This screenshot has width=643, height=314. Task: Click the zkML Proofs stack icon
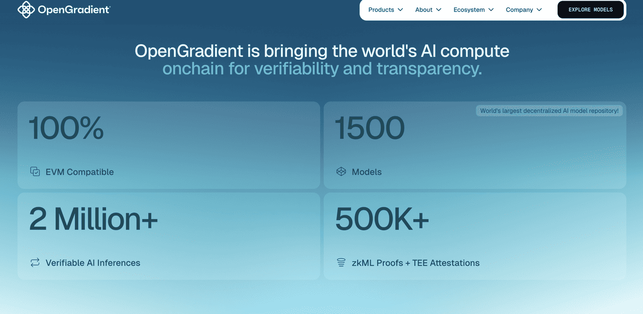[x=341, y=262]
